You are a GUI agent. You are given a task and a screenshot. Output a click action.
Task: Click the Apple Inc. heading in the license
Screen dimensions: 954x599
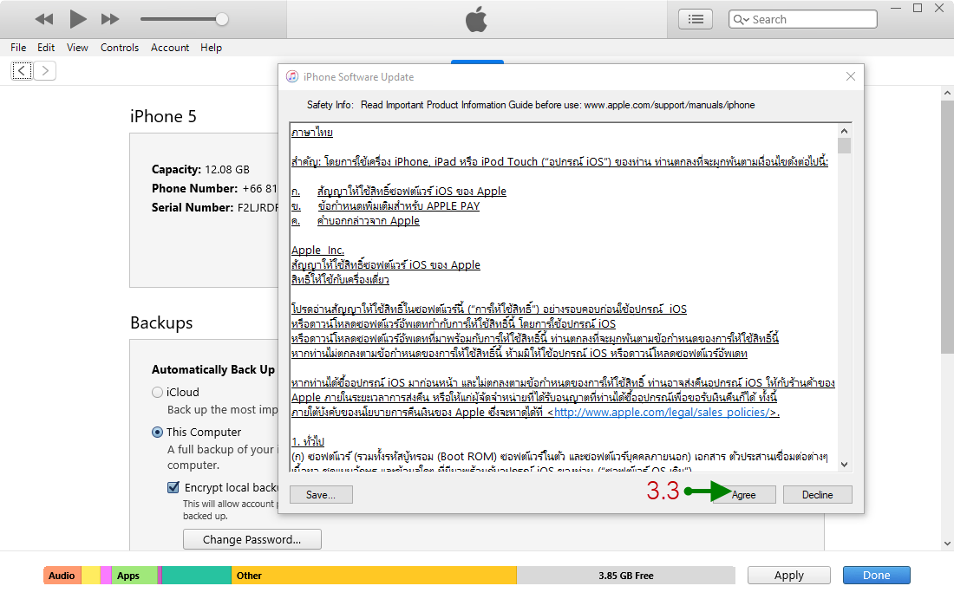pos(317,250)
